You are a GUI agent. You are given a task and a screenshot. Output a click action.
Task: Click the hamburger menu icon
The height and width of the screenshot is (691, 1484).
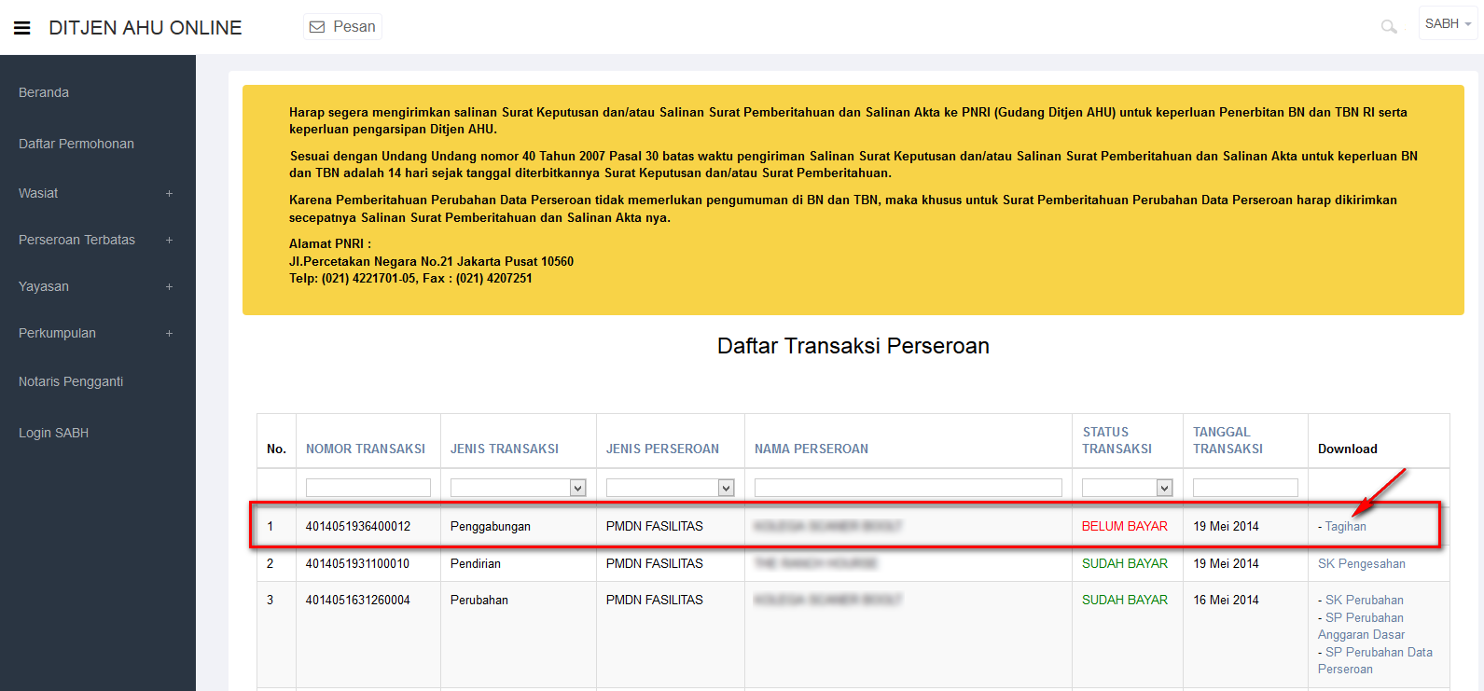click(22, 28)
